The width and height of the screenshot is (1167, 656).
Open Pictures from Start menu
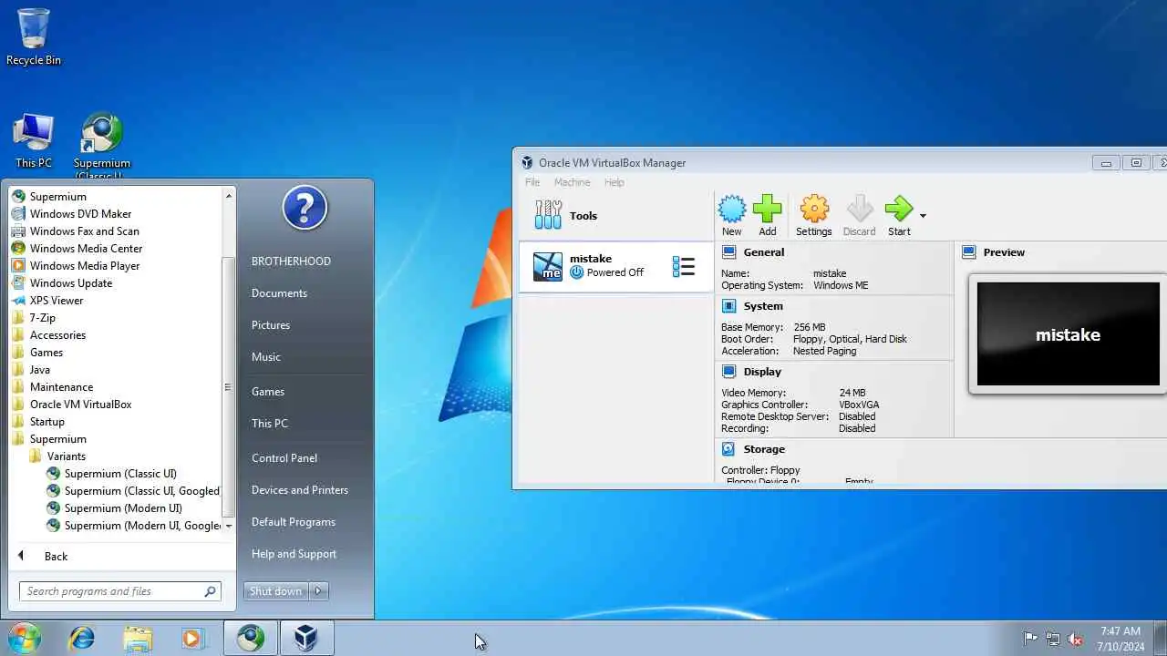(271, 324)
